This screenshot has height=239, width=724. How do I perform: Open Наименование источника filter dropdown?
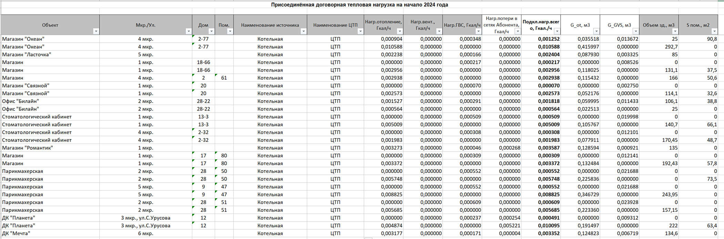[303, 31]
